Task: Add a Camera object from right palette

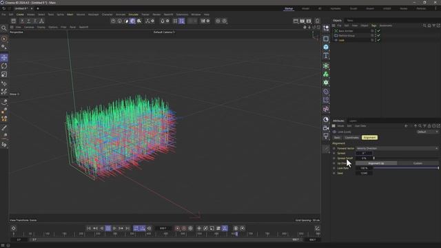Action: 326,128
